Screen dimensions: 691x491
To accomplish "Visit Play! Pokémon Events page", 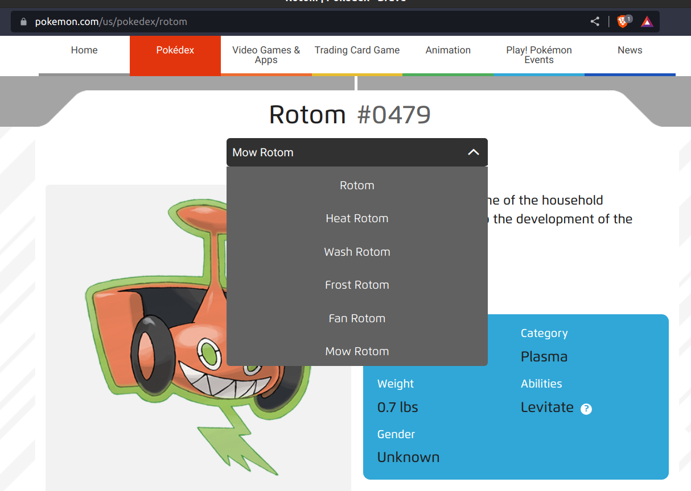I will pos(538,55).
